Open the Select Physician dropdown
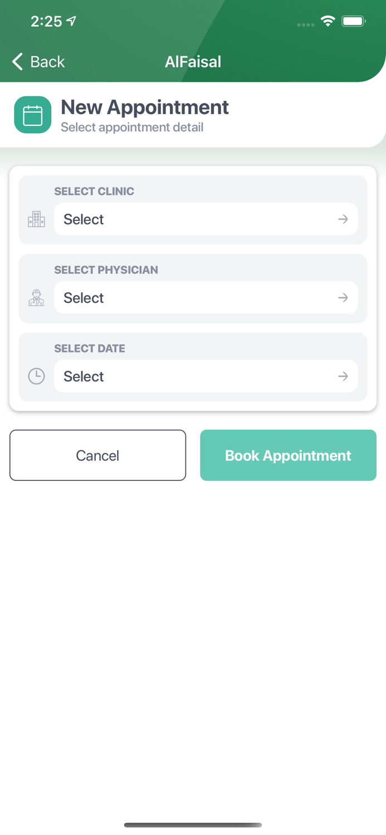386x835 pixels. tap(195, 298)
